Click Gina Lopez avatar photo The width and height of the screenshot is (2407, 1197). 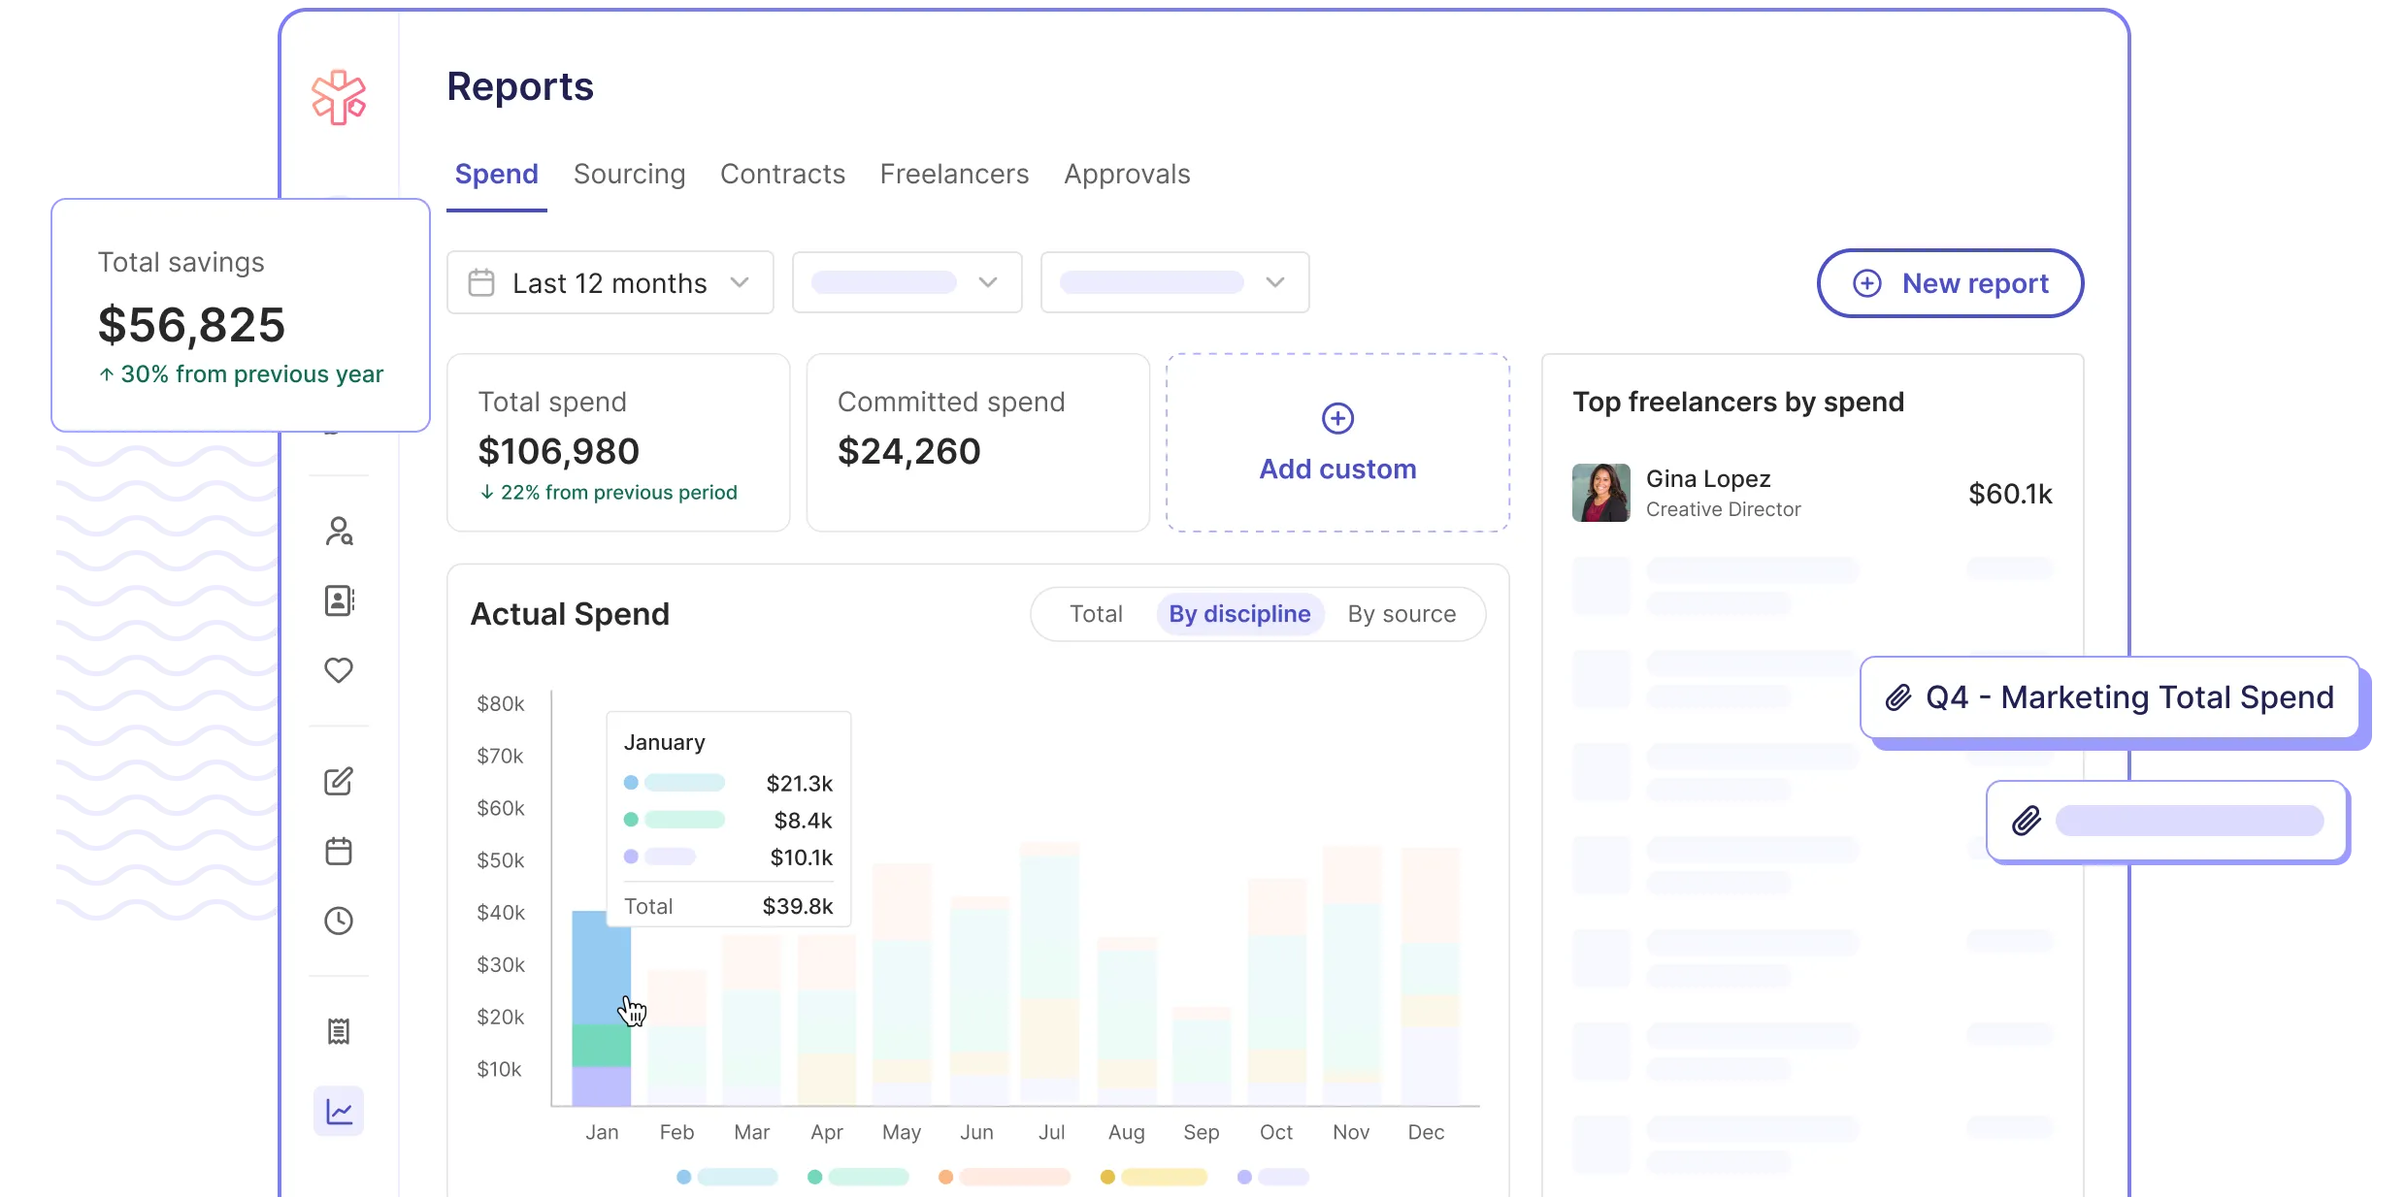[1600, 493]
